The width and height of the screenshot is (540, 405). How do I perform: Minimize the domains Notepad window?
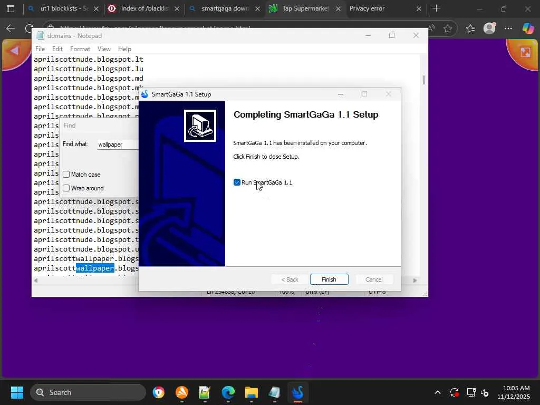tap(368, 35)
